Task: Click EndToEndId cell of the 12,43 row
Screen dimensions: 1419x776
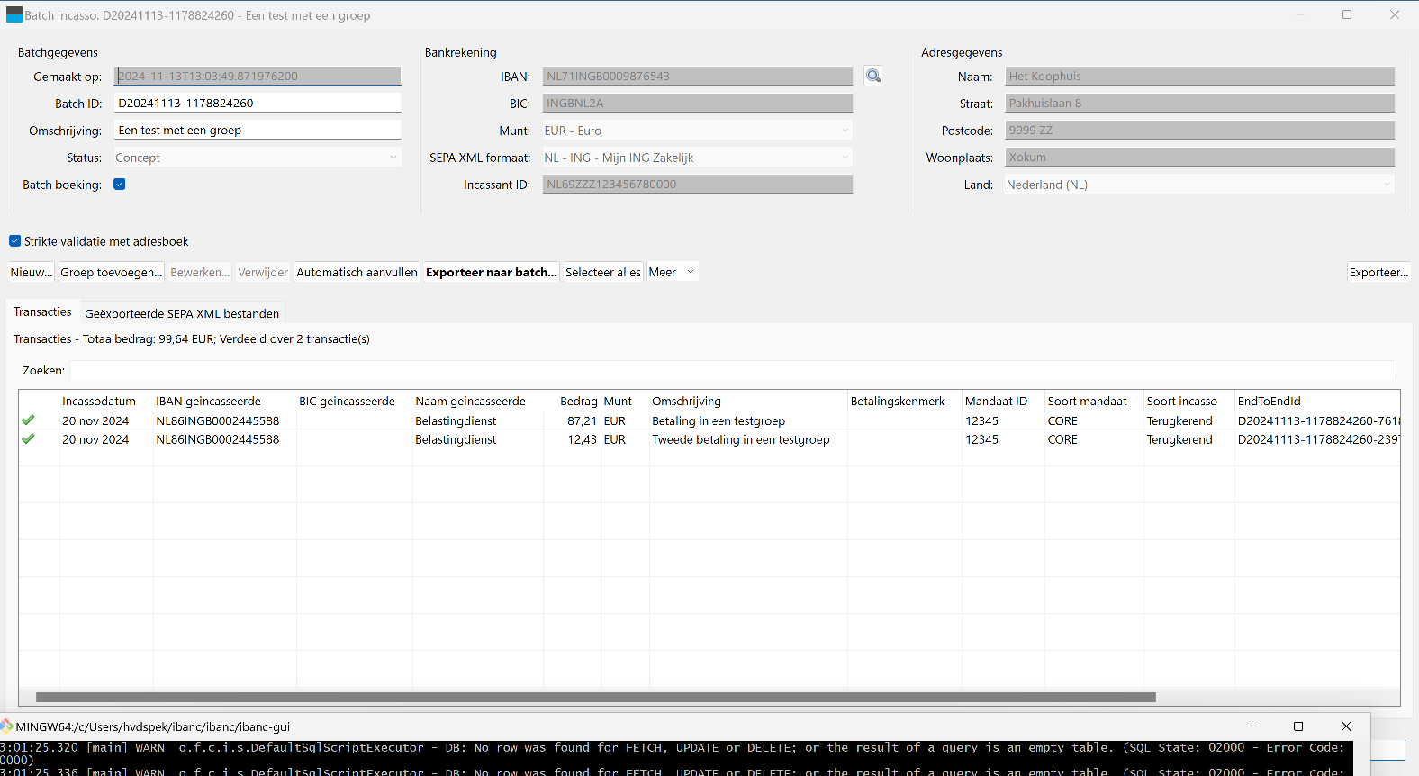Action: 1318,440
